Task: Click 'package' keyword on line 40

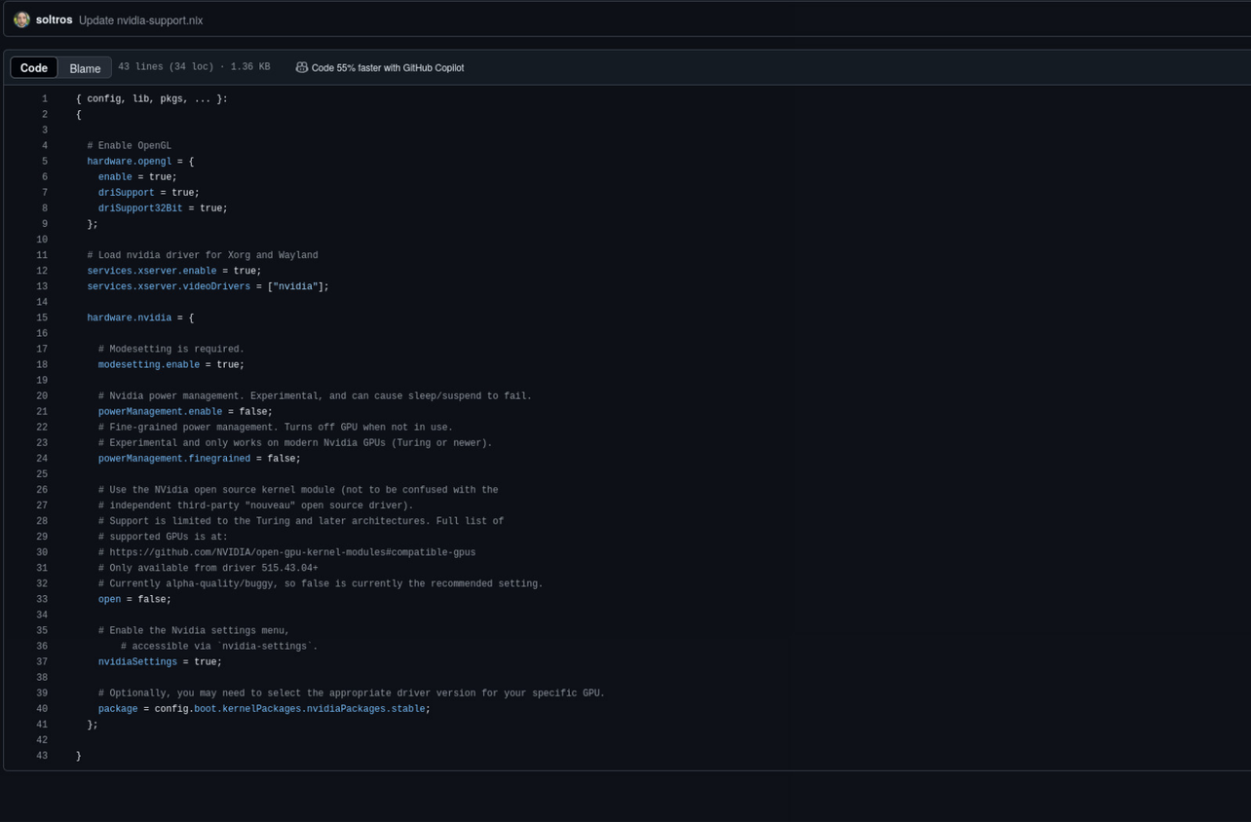Action: coord(118,709)
